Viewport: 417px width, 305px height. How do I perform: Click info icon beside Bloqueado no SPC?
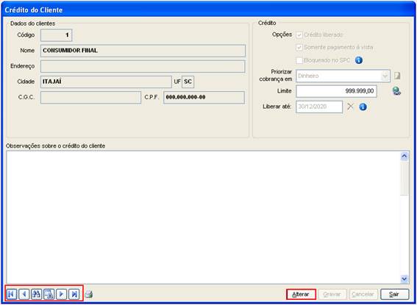[x=359, y=60]
